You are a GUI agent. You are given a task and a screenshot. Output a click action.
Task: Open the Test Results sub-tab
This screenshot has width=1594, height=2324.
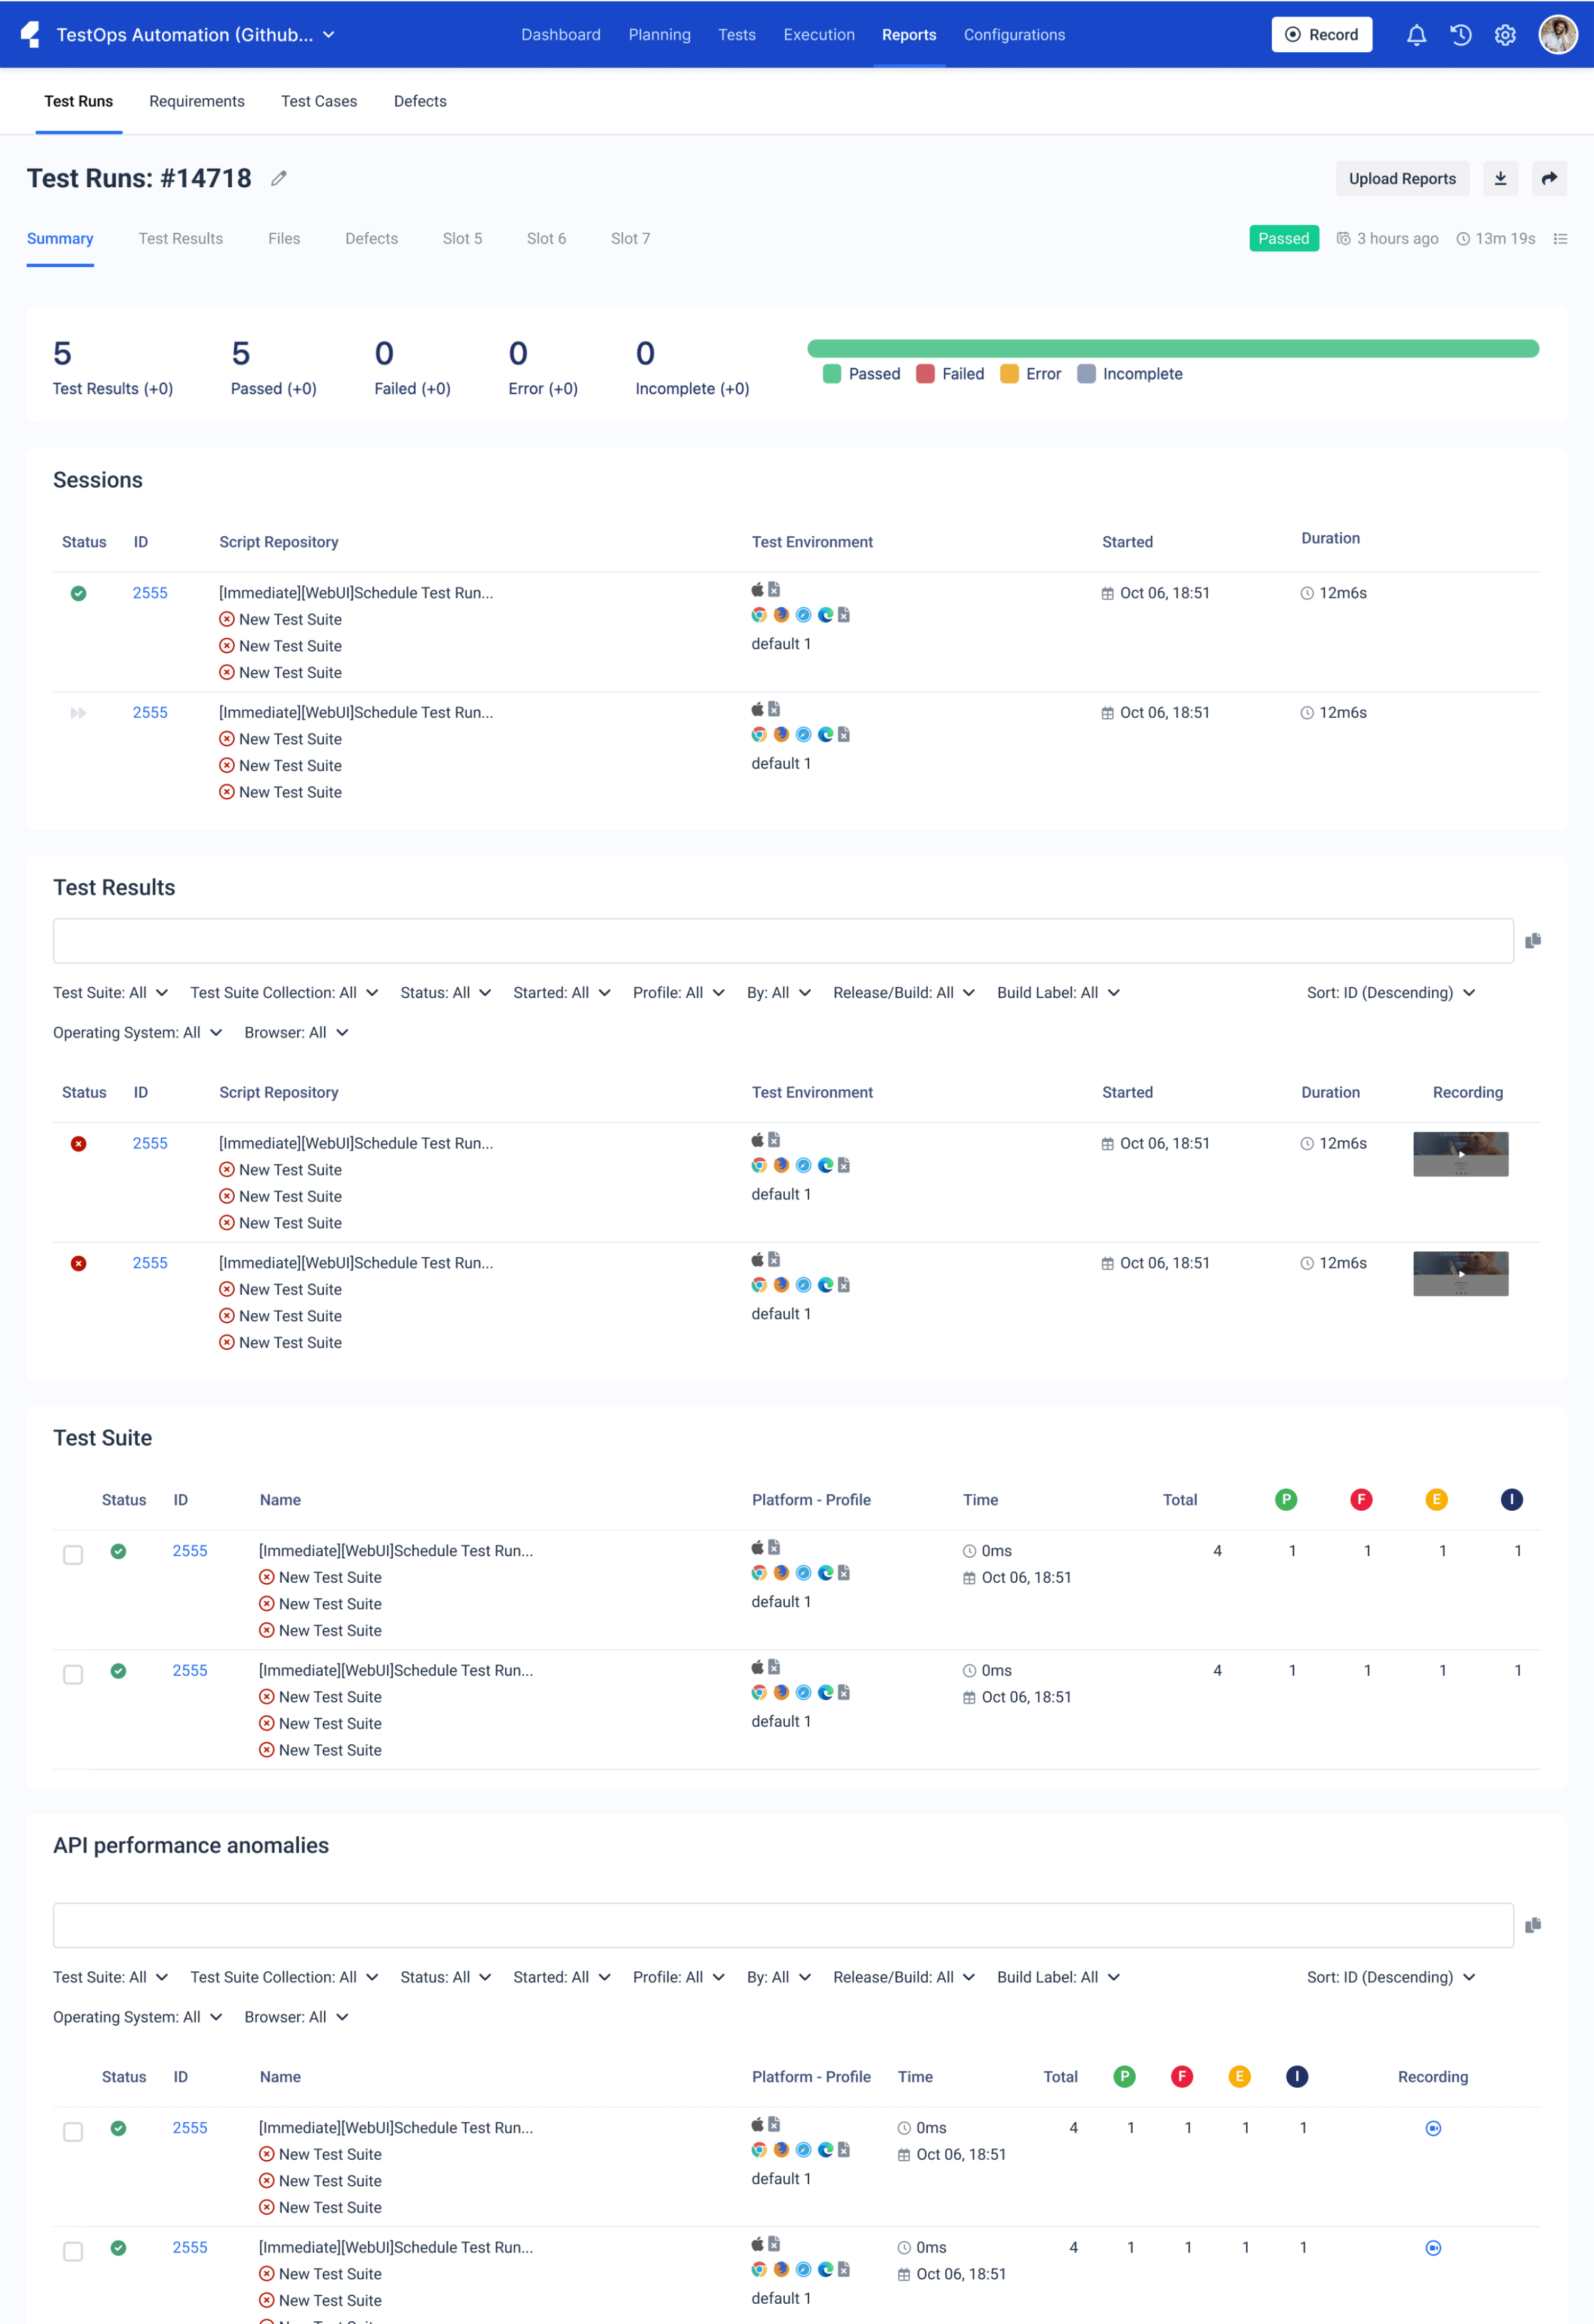[x=181, y=239]
